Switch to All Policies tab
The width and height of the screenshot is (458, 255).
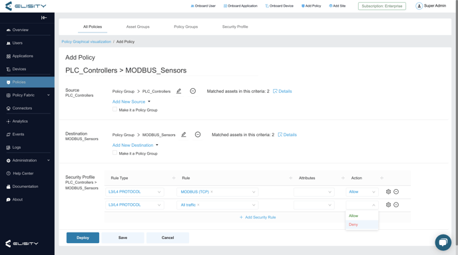click(93, 27)
